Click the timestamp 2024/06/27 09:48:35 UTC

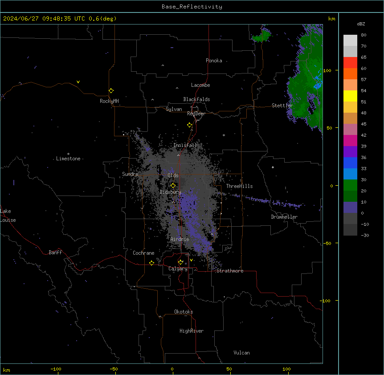click(x=44, y=19)
